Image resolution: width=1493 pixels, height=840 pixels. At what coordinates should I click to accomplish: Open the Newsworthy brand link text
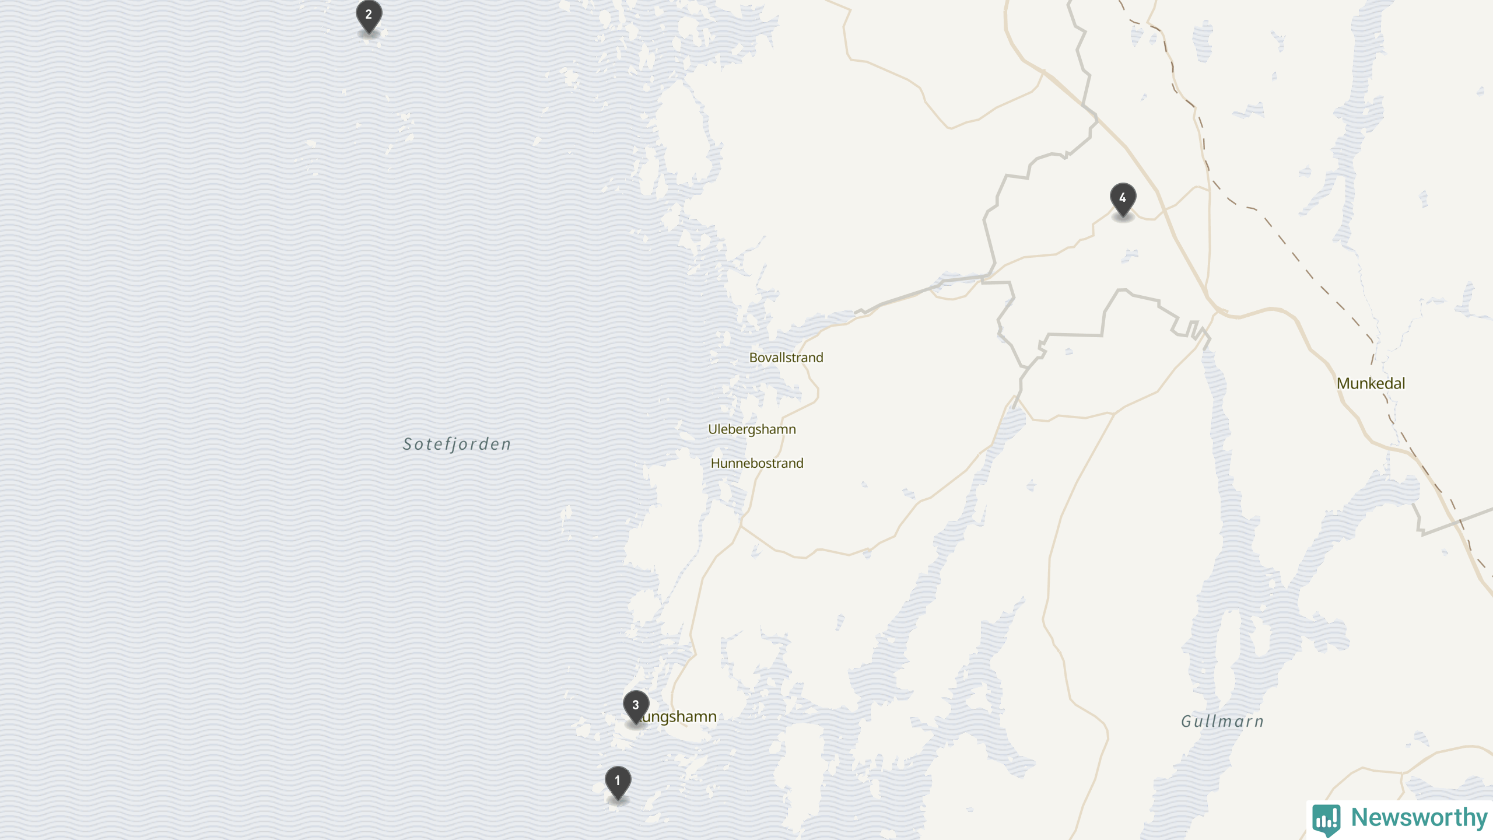[1419, 817]
